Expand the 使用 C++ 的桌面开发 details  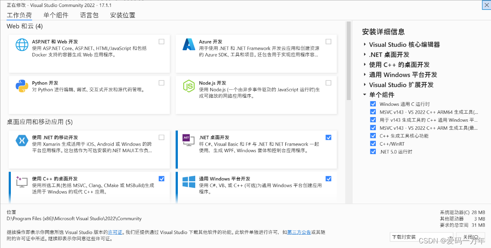point(365,65)
